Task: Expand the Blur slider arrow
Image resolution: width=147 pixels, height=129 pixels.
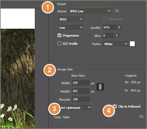Action: tap(117, 36)
